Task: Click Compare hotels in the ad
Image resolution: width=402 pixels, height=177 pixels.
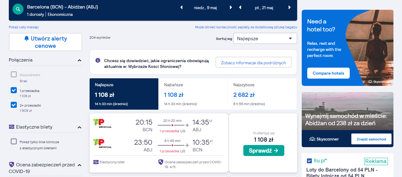Action: [x=328, y=73]
